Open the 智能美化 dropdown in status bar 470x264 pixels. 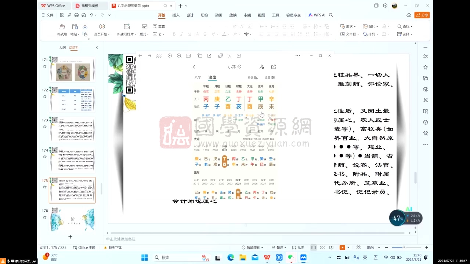pyautogui.click(x=253, y=247)
